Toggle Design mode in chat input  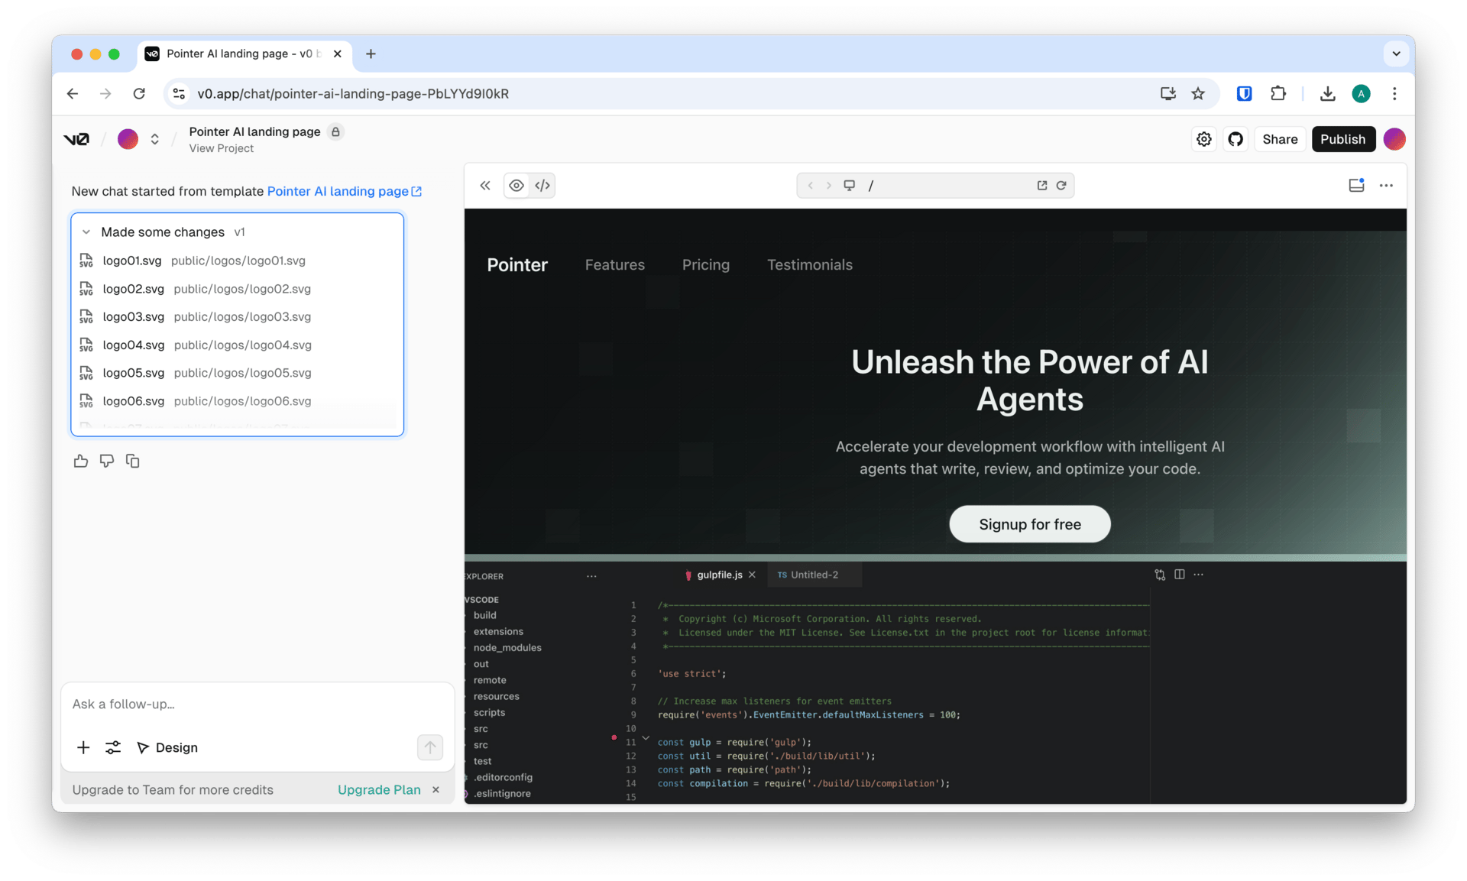coord(167,747)
